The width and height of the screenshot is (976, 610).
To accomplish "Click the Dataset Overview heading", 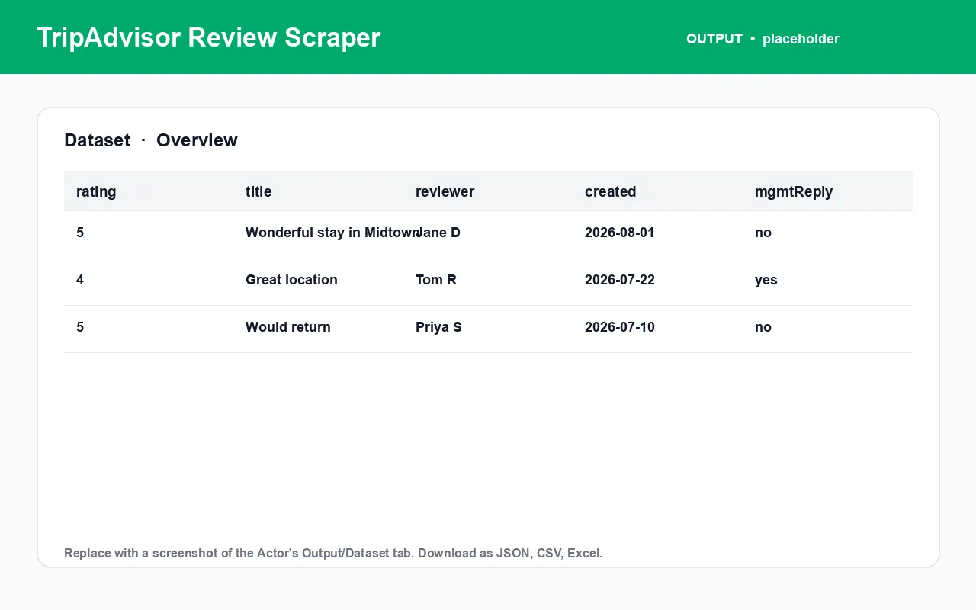I will tap(151, 140).
